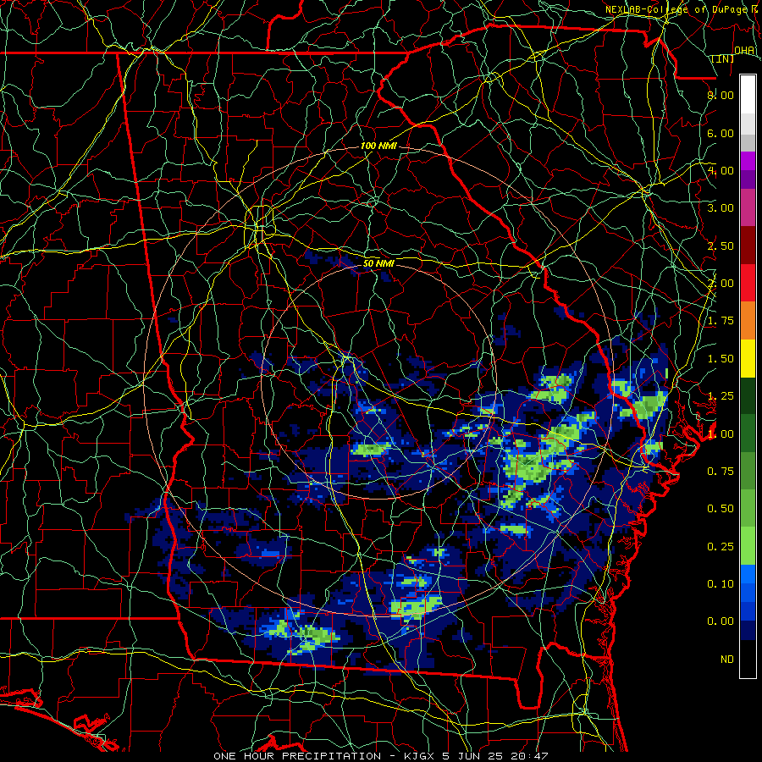Pick the white 8.00 inch legend swatch

[748, 95]
